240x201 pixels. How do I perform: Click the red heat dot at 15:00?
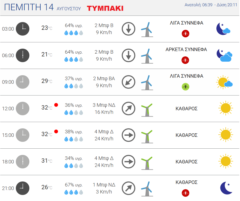click(x=56, y=132)
